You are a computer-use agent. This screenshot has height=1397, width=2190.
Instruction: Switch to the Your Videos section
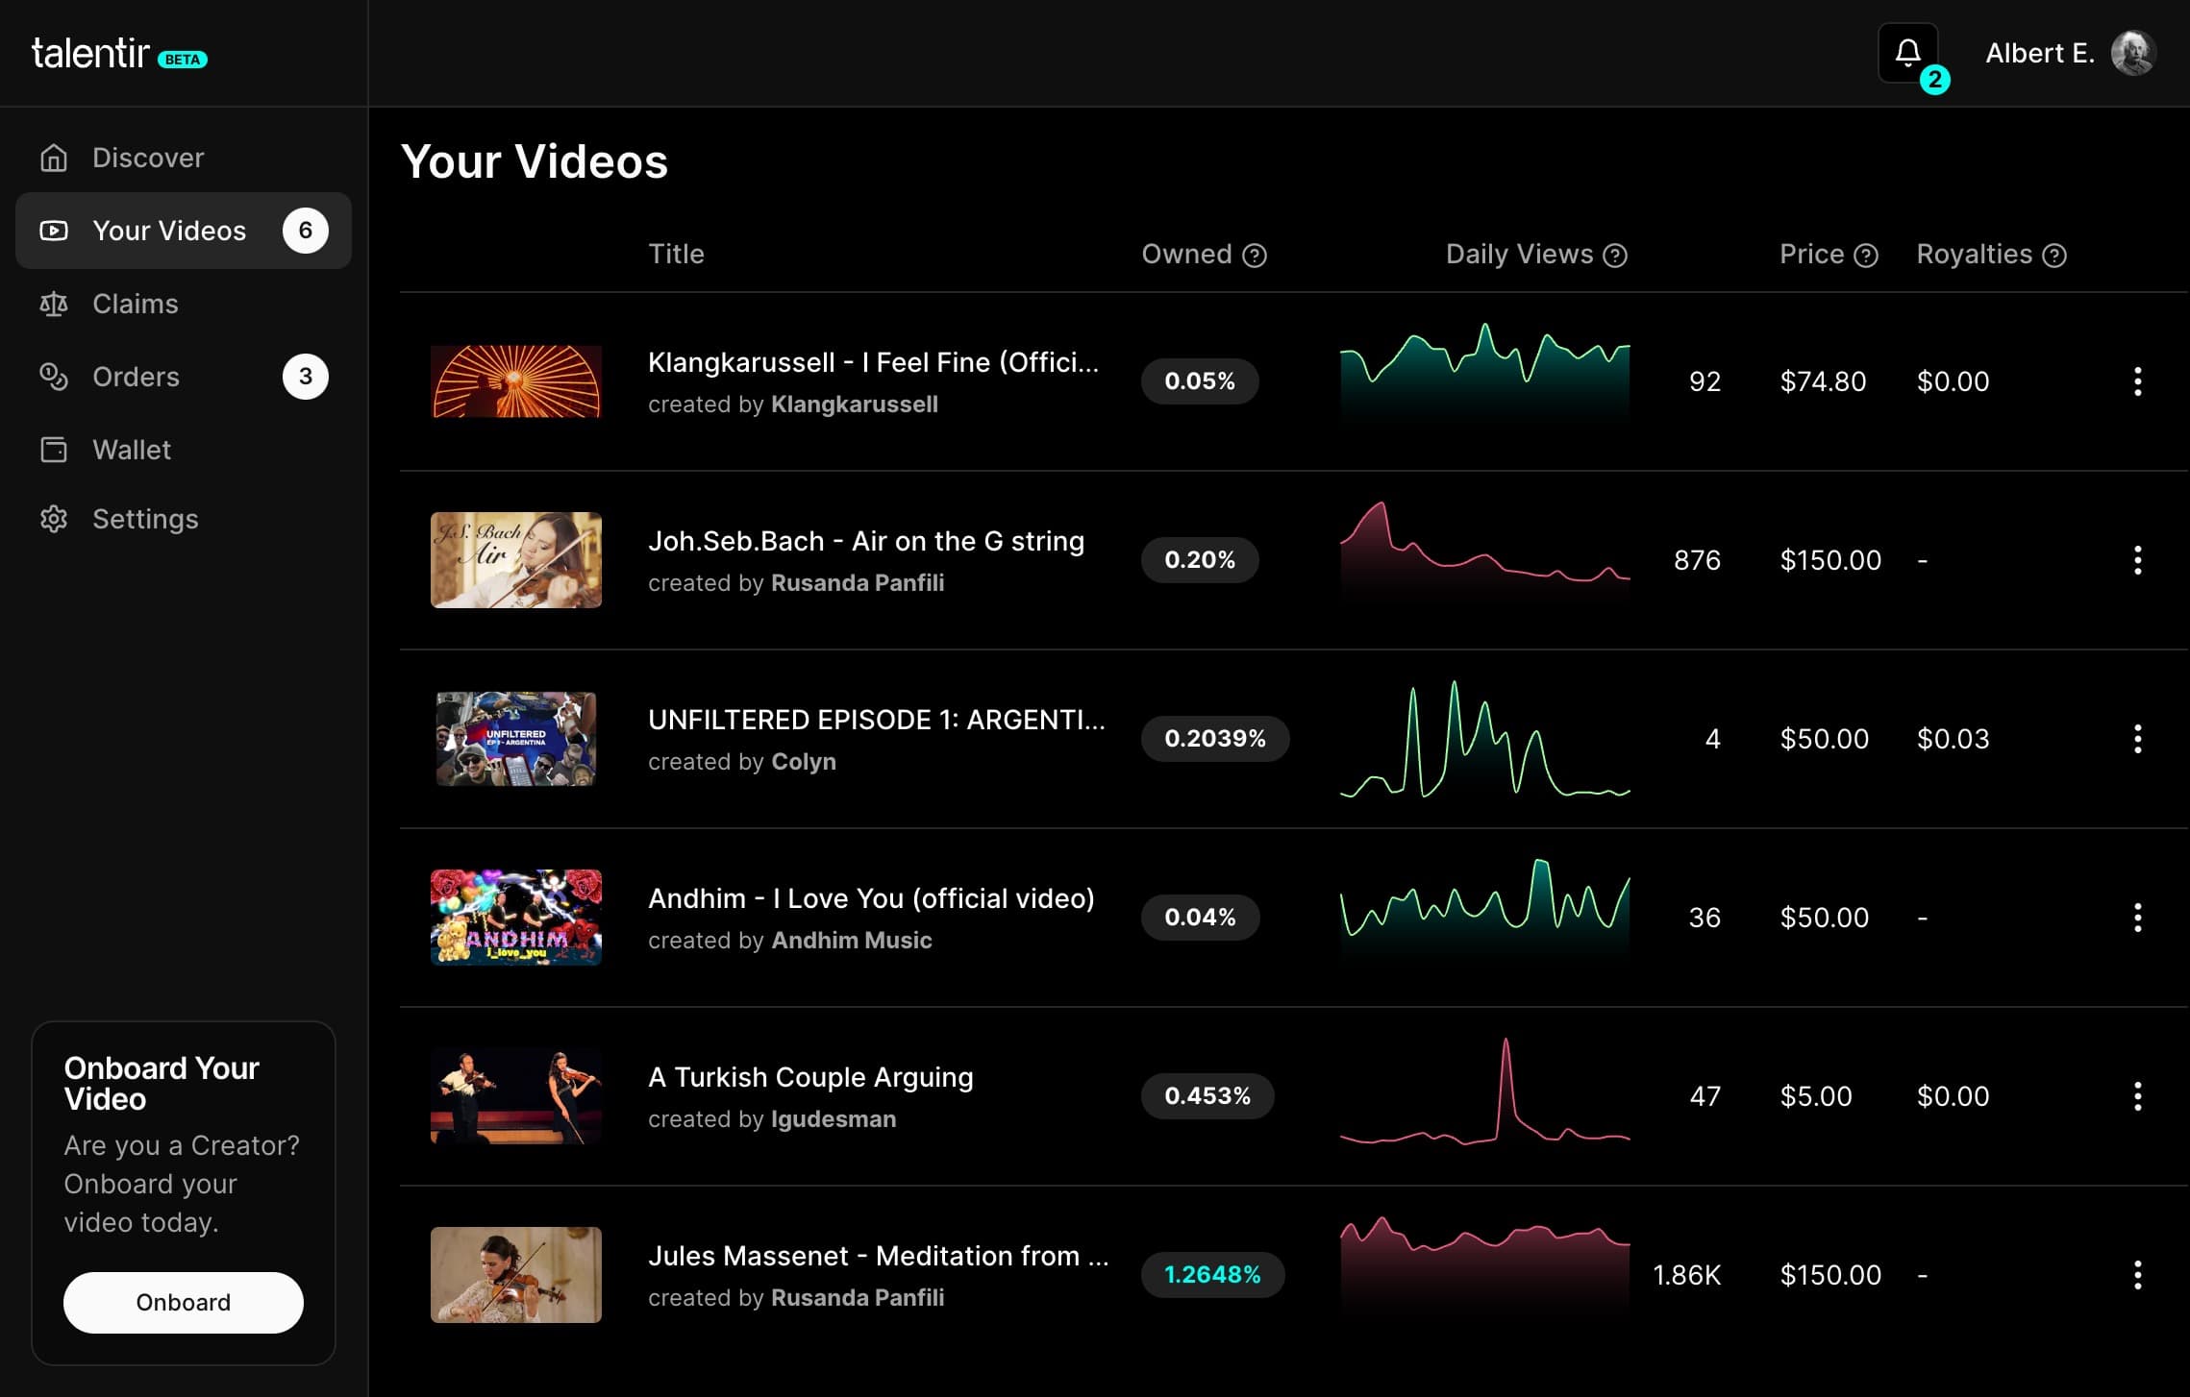tap(168, 230)
